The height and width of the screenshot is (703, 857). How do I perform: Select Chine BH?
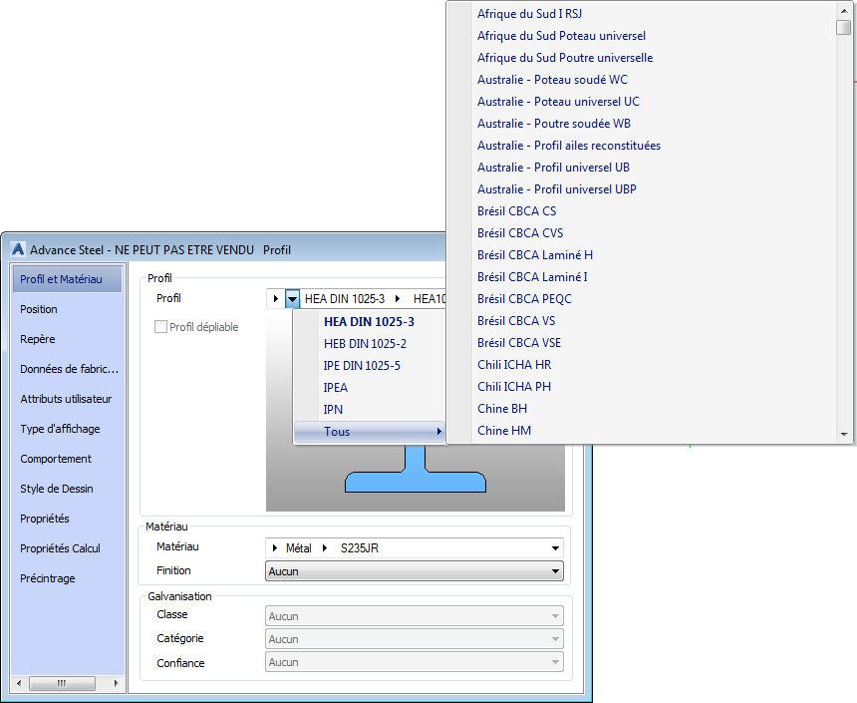pos(502,408)
